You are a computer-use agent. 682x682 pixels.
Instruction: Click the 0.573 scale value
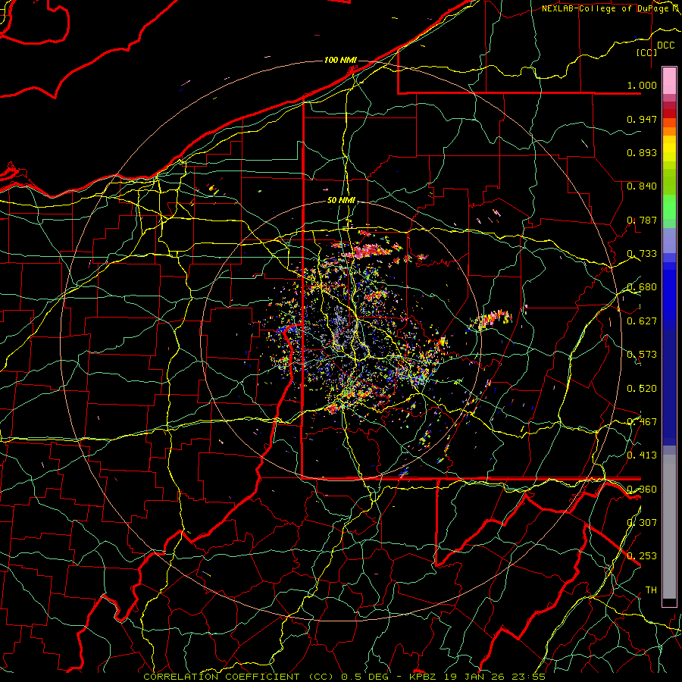[x=642, y=355]
